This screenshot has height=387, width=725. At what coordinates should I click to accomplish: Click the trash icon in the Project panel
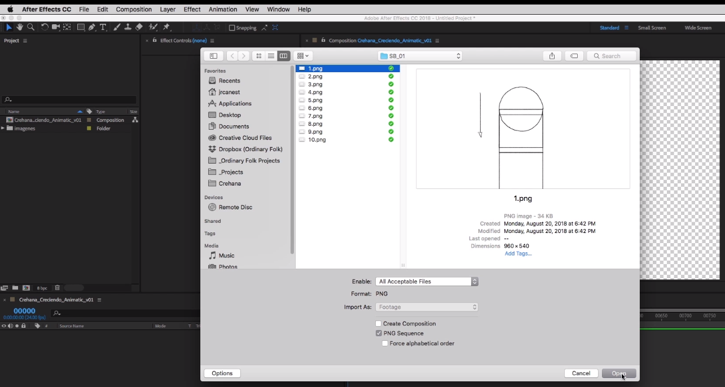pyautogui.click(x=57, y=288)
